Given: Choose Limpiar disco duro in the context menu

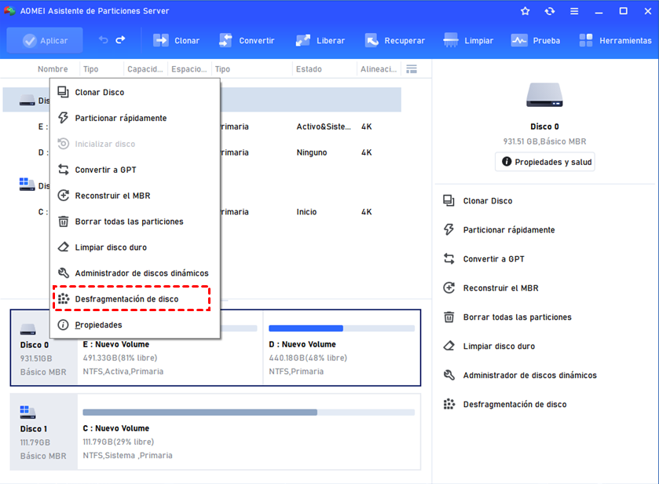Looking at the screenshot, I should [135, 247].
